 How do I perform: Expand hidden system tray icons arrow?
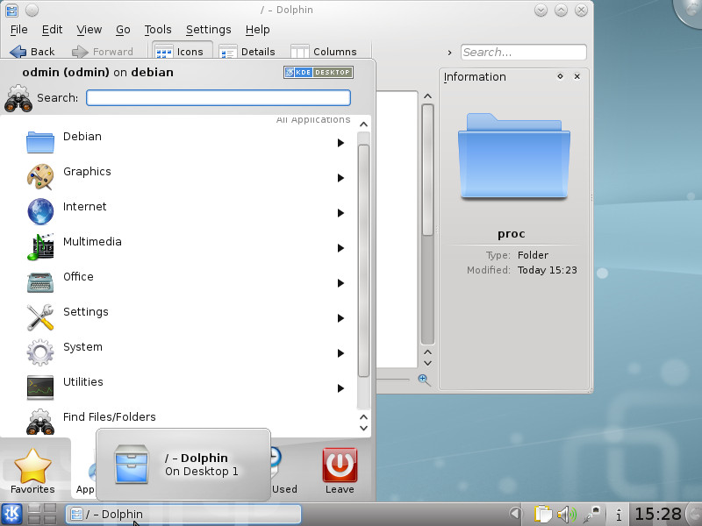516,514
